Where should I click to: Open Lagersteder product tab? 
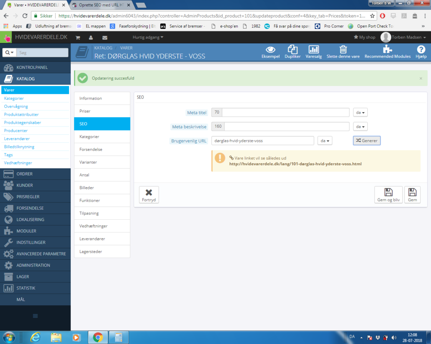coord(102,252)
